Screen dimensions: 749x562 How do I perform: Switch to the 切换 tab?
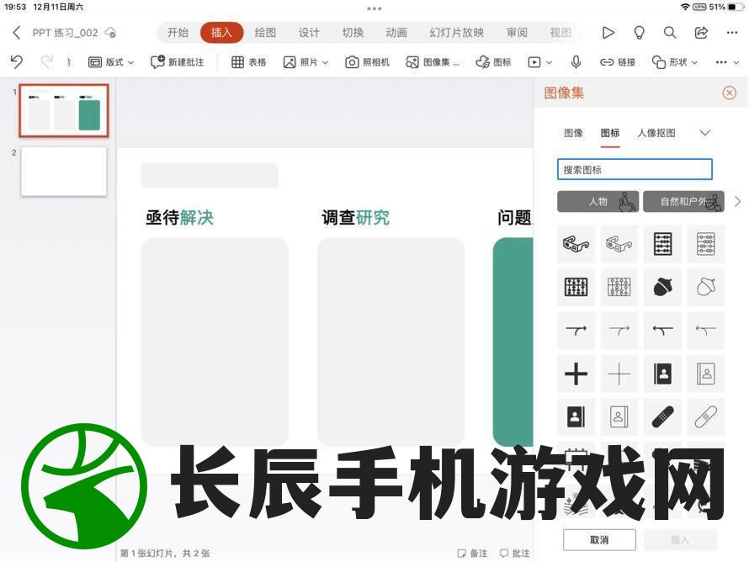point(353,33)
